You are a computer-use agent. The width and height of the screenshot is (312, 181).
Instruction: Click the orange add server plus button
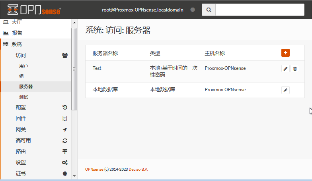pyautogui.click(x=285, y=53)
